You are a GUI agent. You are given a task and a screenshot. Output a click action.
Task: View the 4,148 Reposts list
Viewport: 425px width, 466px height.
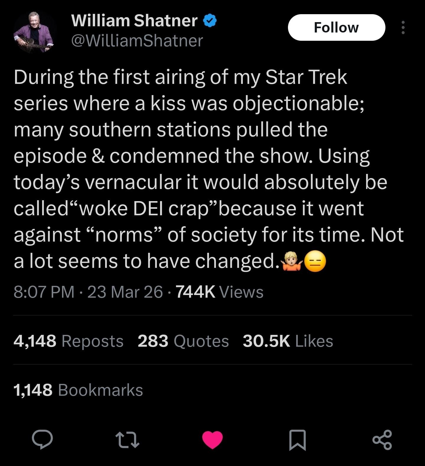point(69,341)
